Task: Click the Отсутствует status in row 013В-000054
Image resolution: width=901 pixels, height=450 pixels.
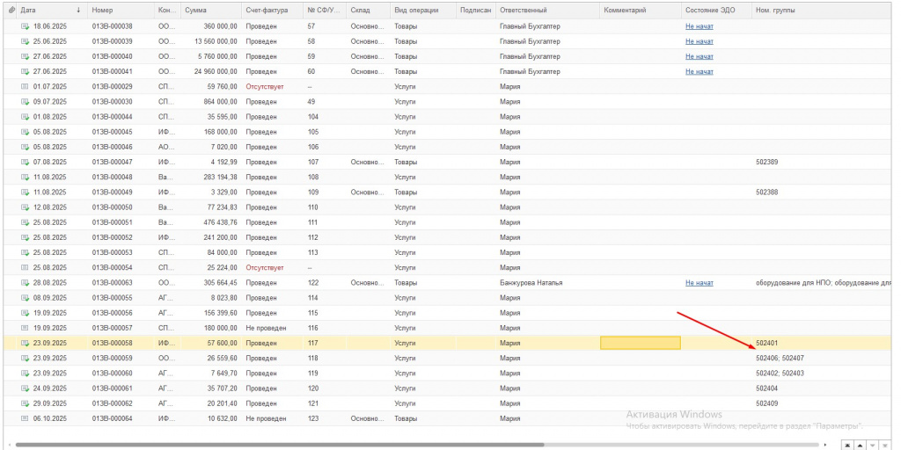Action: [265, 267]
